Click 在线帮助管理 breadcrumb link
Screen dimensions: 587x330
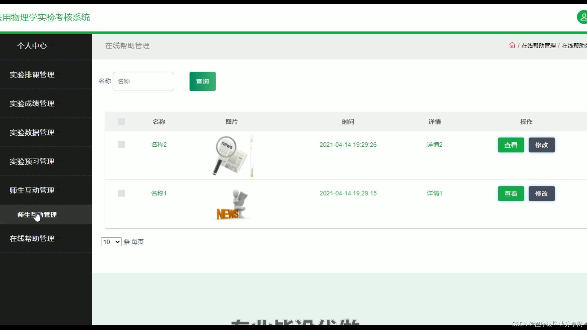tap(538, 46)
